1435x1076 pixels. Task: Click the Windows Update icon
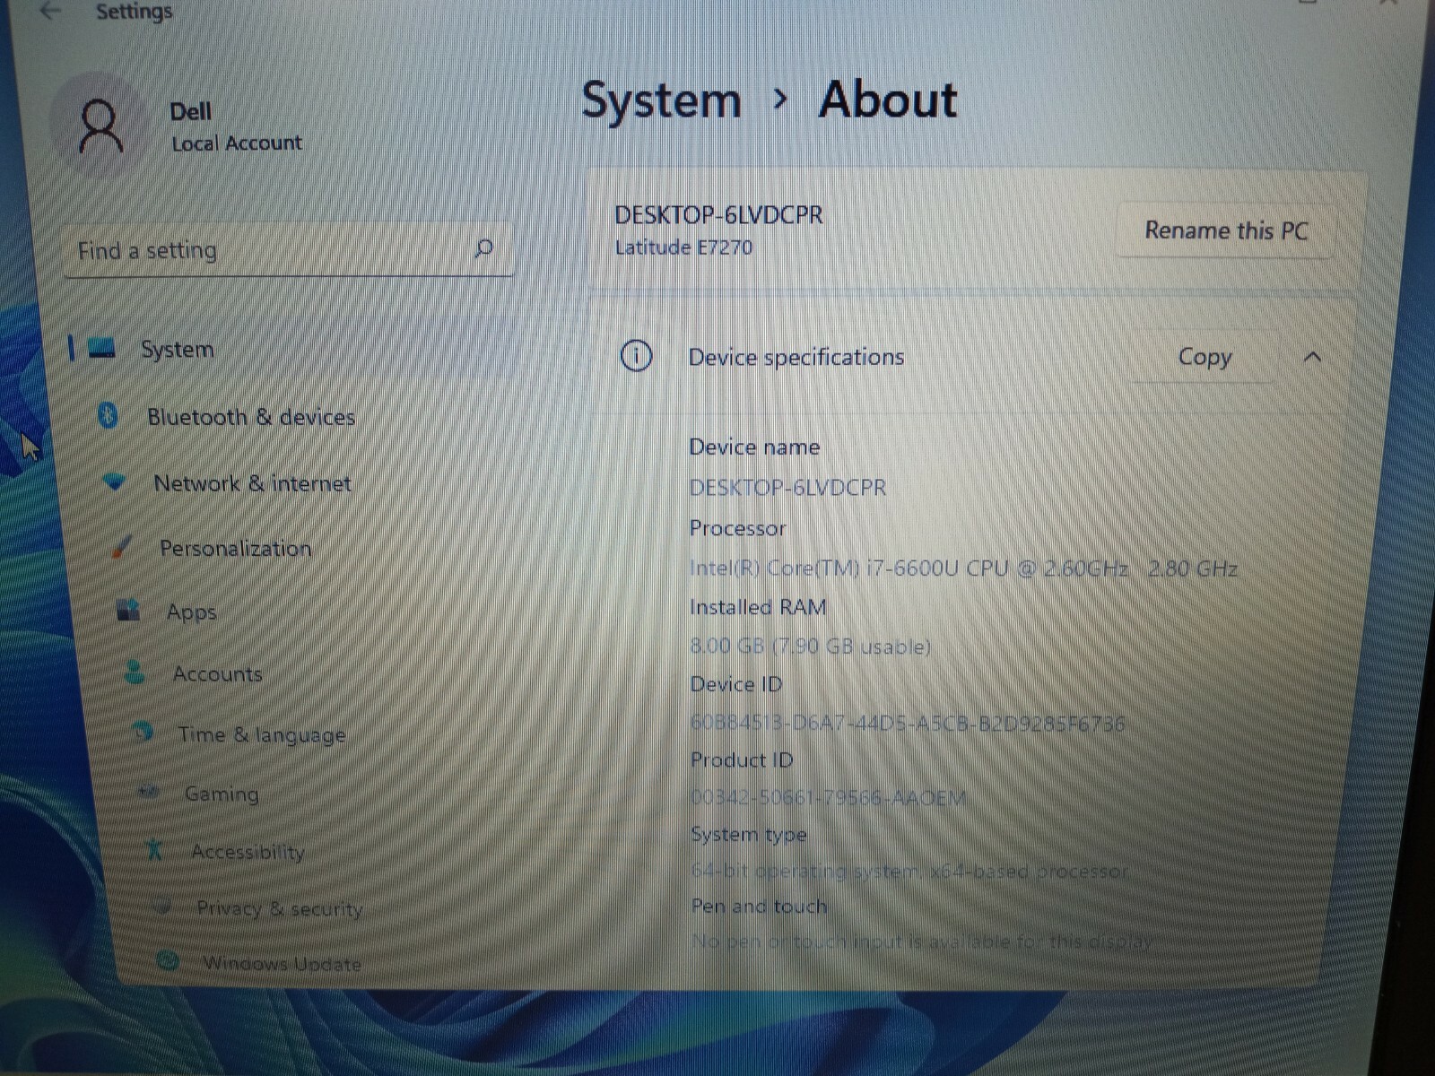tap(168, 961)
